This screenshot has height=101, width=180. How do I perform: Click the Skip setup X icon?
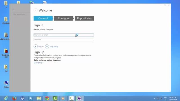[47, 46]
